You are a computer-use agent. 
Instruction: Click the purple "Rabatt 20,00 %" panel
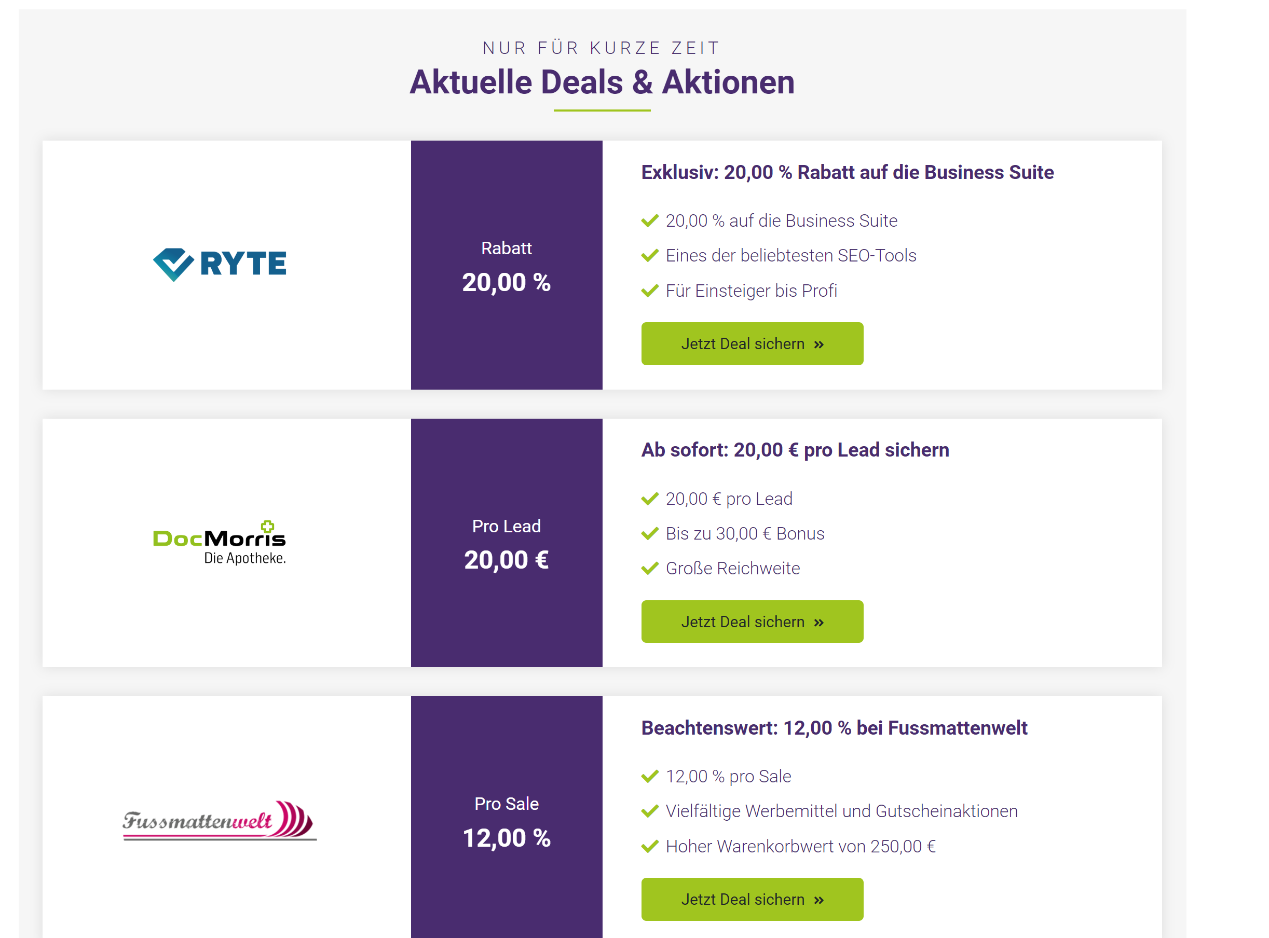click(x=507, y=265)
